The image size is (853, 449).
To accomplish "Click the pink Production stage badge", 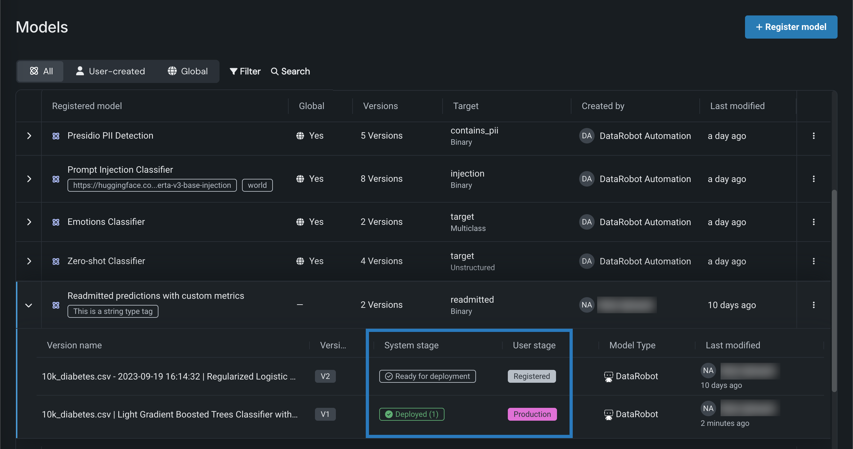I will pos(532,414).
